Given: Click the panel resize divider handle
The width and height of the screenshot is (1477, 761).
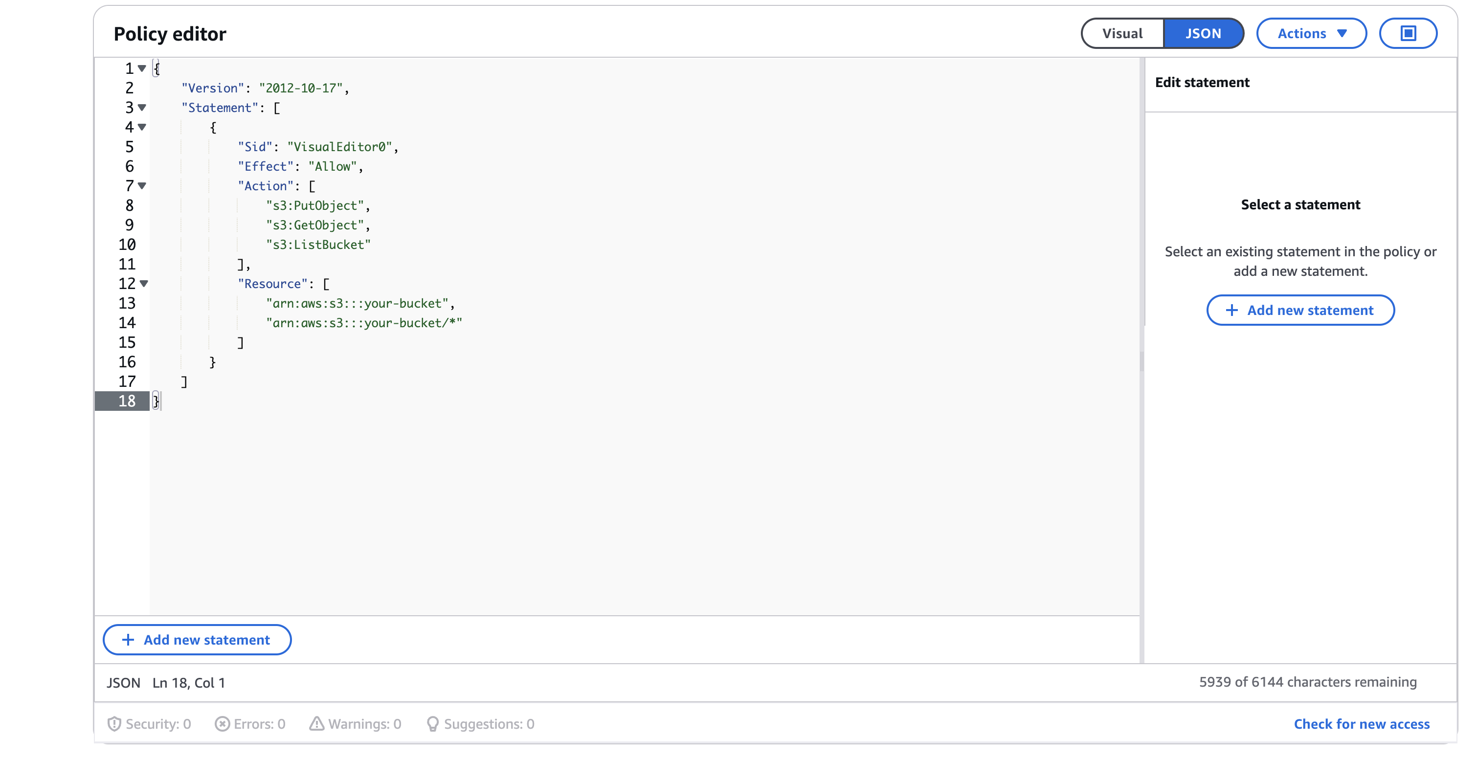Looking at the screenshot, I should 1141,361.
